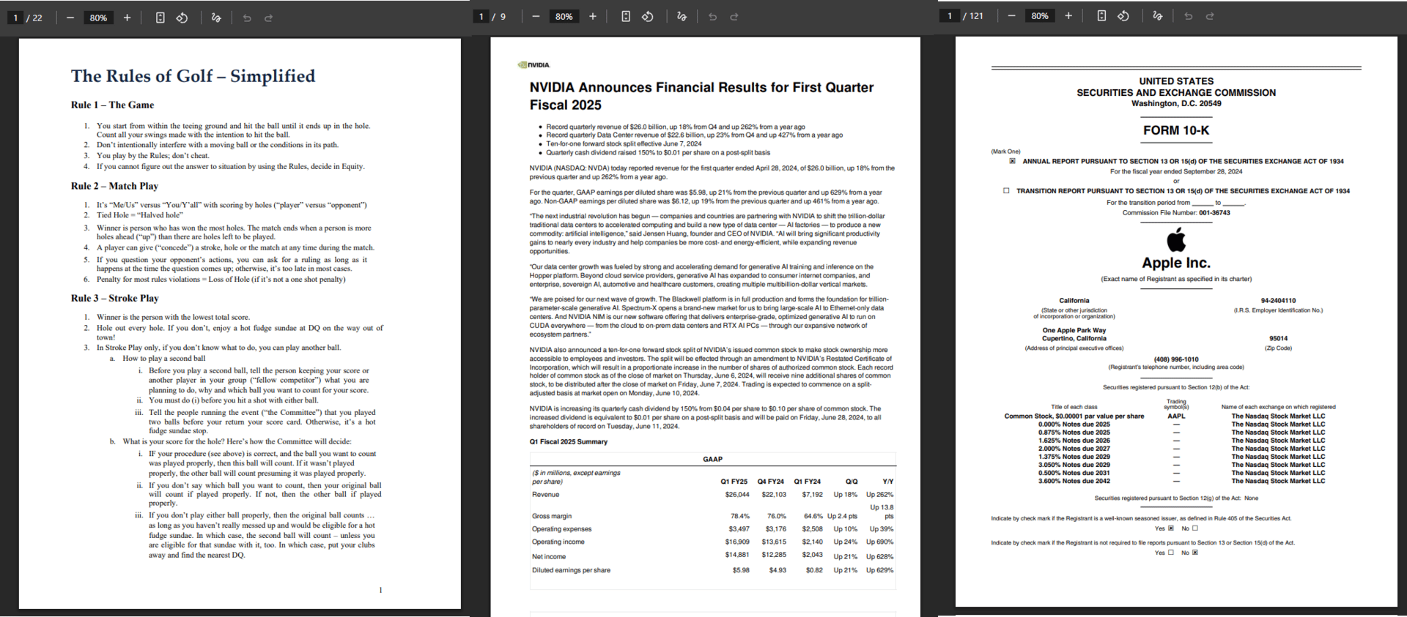Image resolution: width=1407 pixels, height=617 pixels.
Task: Click the page number field of the 22-page document
Action: [15, 18]
